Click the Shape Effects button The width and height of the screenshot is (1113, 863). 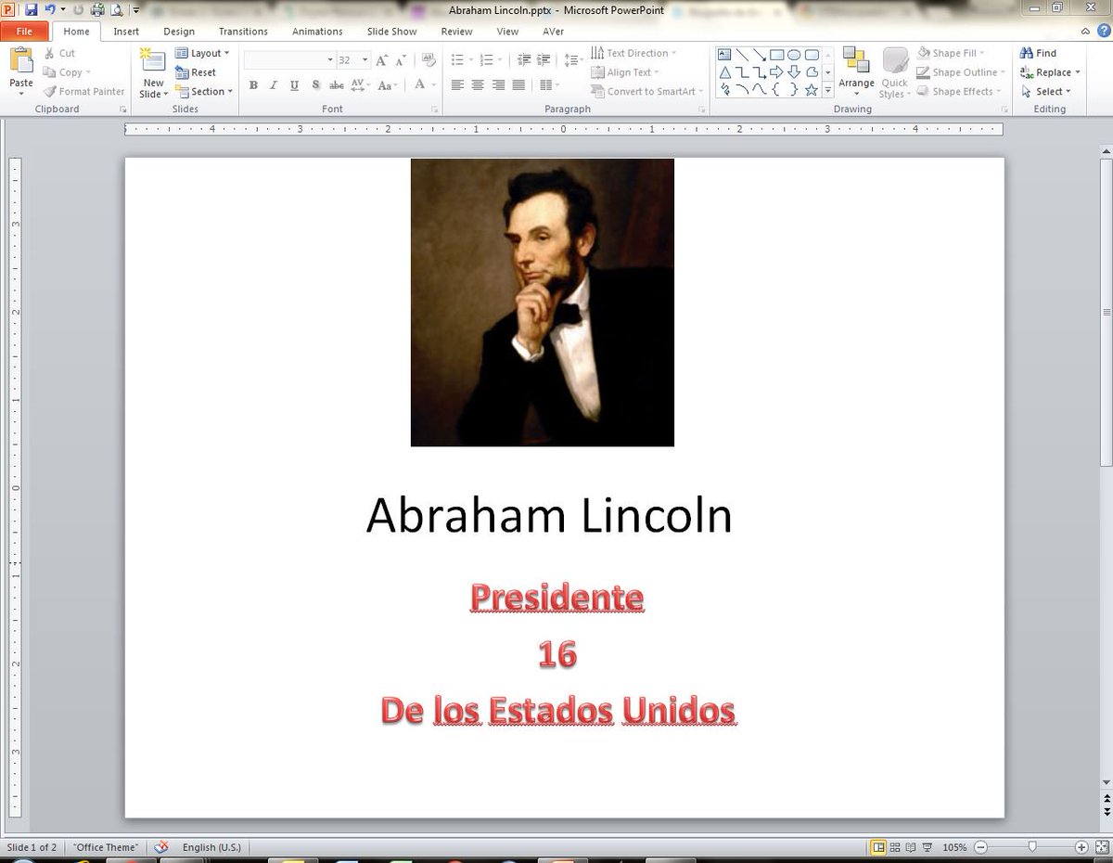(958, 92)
